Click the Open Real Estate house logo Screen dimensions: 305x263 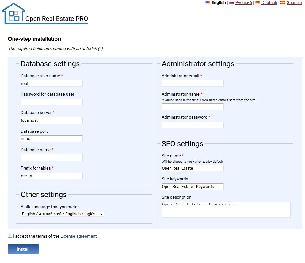14,13
